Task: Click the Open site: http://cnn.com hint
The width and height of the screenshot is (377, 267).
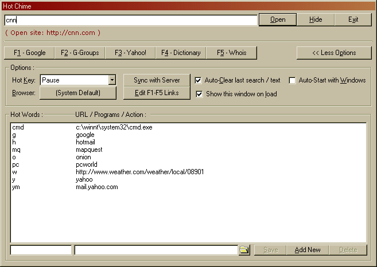Action: [53, 33]
